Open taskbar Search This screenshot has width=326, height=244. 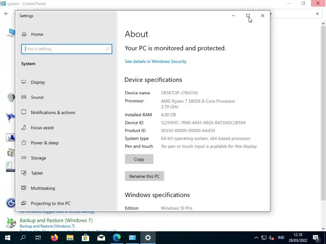click(23, 238)
